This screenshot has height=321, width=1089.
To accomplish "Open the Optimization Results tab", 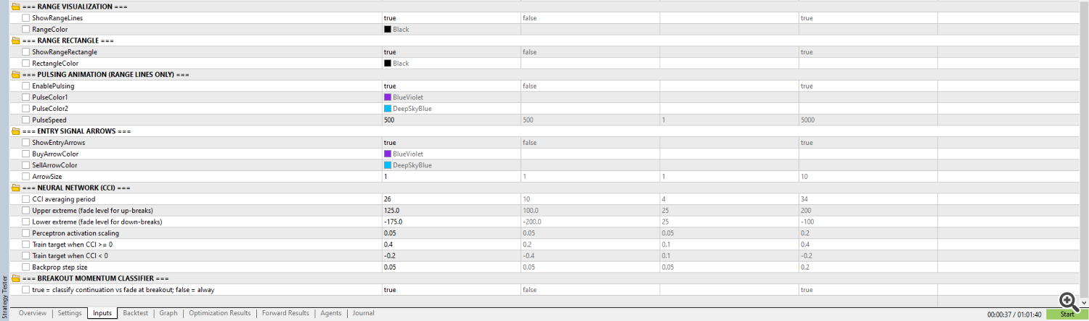I will 220,313.
